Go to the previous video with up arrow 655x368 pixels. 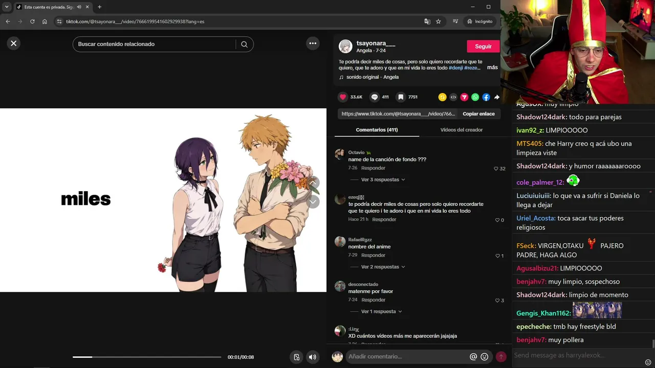tap(313, 182)
